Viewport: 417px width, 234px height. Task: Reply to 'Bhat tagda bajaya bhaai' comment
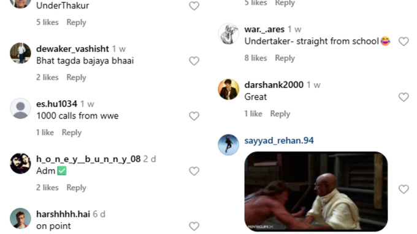click(76, 78)
